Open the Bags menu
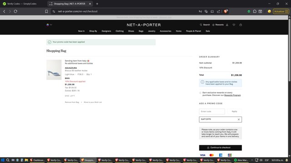This screenshot has height=163, width=291. 141,31
